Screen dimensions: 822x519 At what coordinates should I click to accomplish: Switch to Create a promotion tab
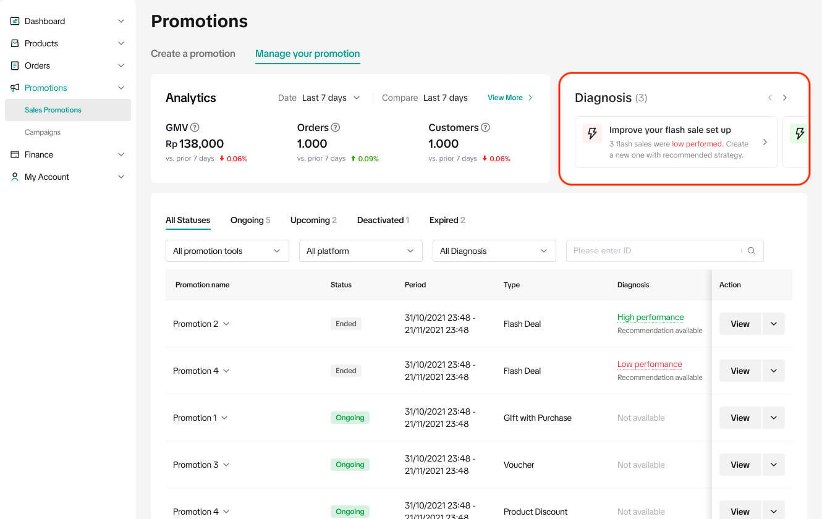click(x=193, y=54)
